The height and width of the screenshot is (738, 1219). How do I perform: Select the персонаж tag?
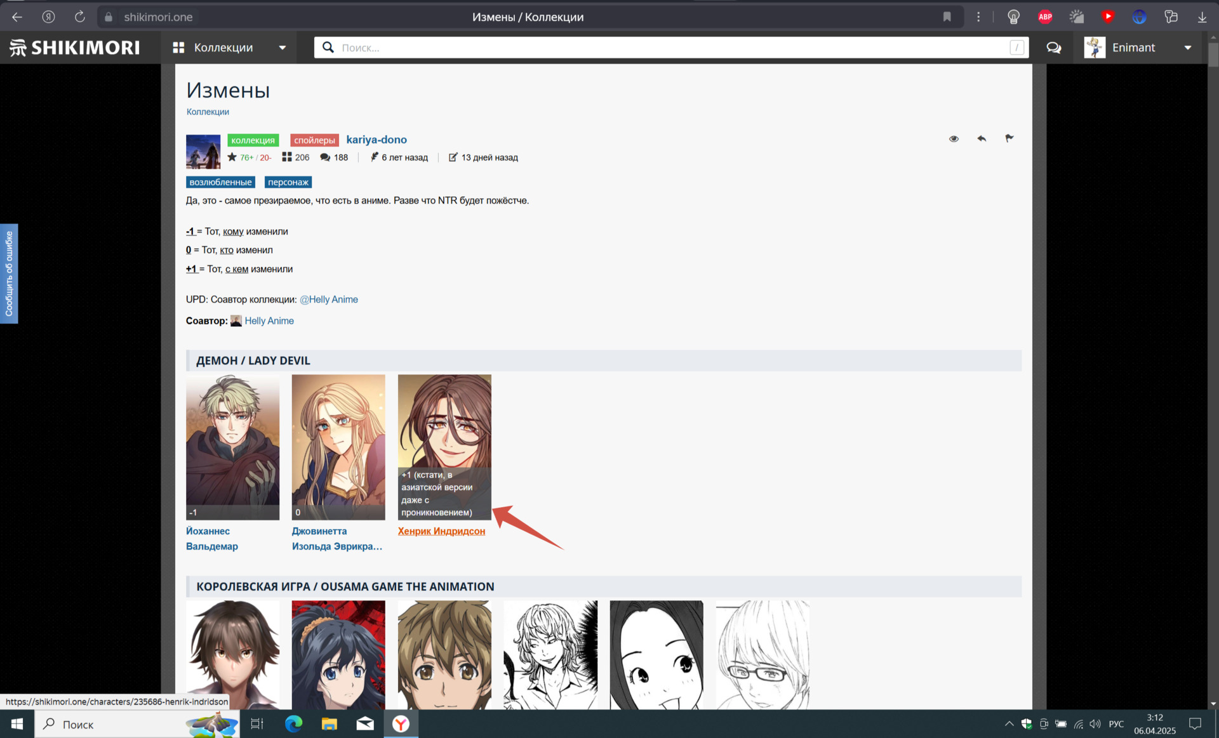pos(288,182)
